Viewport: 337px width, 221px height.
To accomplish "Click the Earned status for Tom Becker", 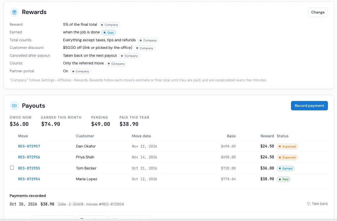I will tap(285, 168).
